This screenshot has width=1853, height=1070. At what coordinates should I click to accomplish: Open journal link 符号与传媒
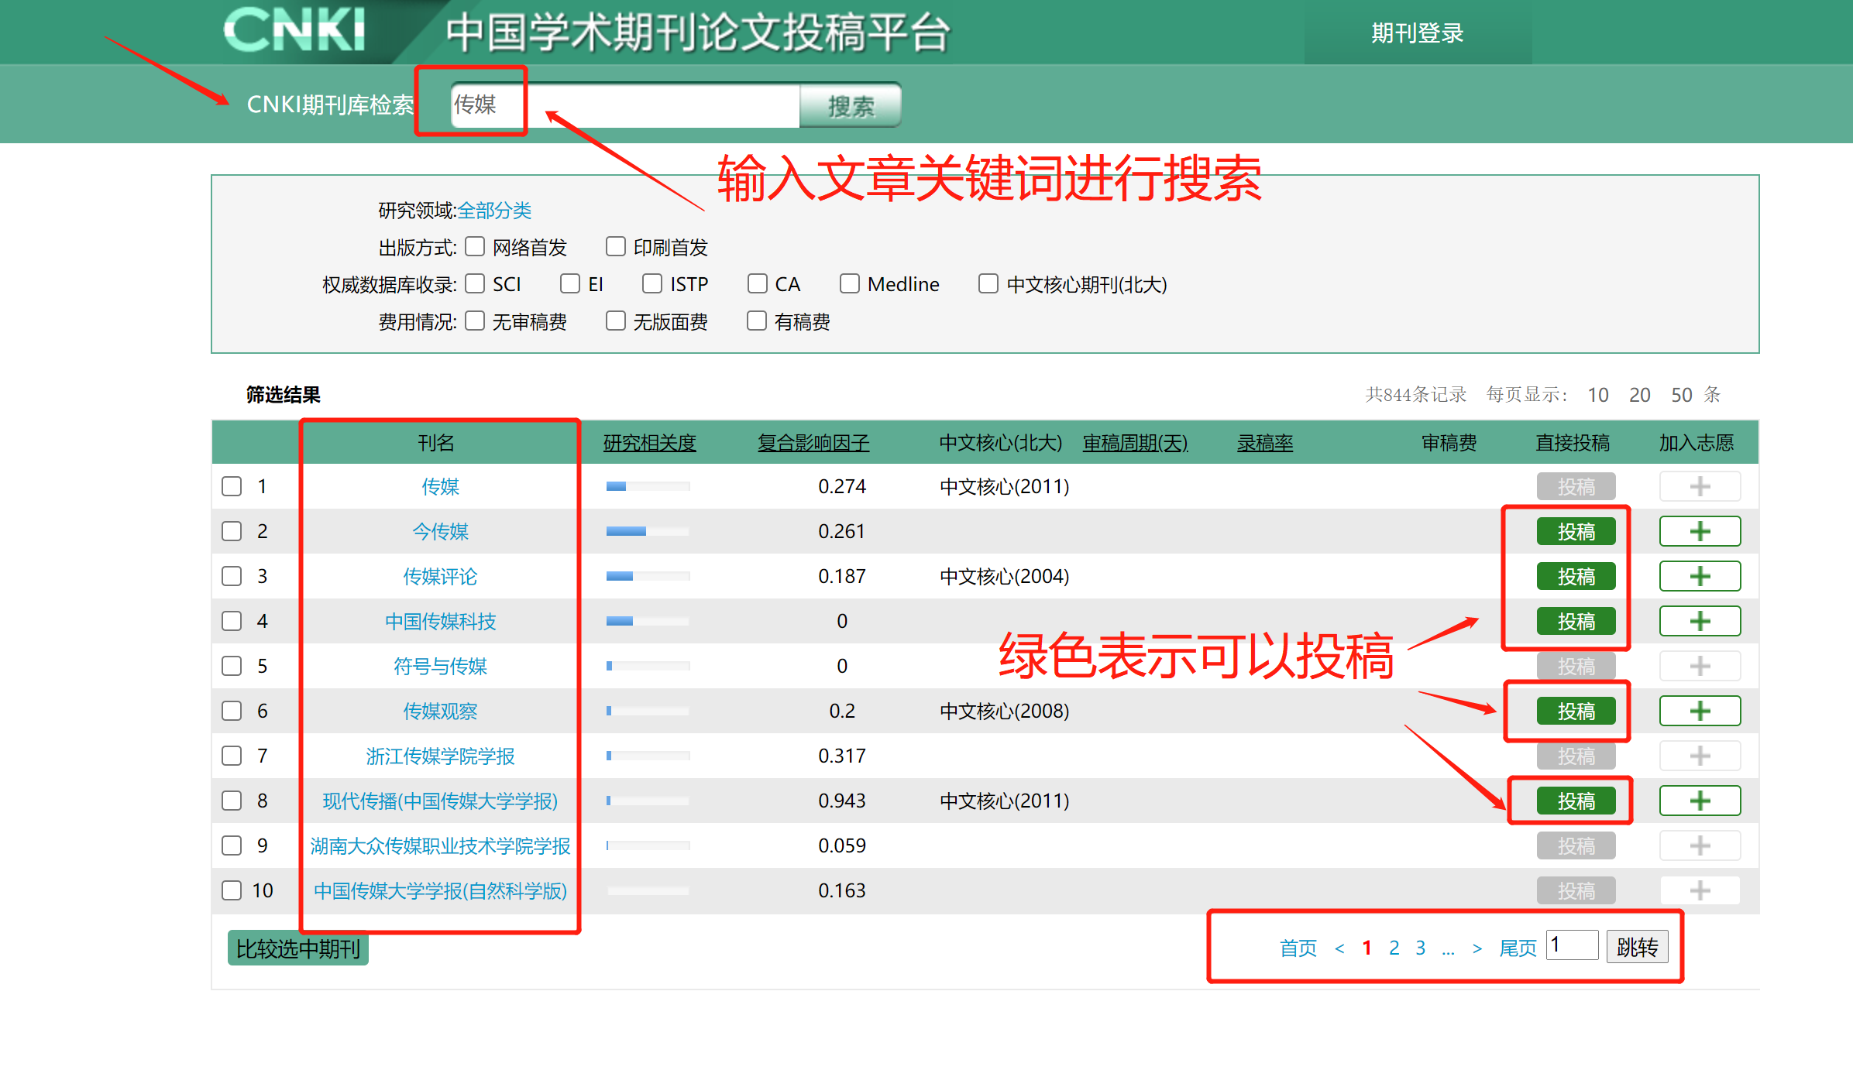coord(440,666)
